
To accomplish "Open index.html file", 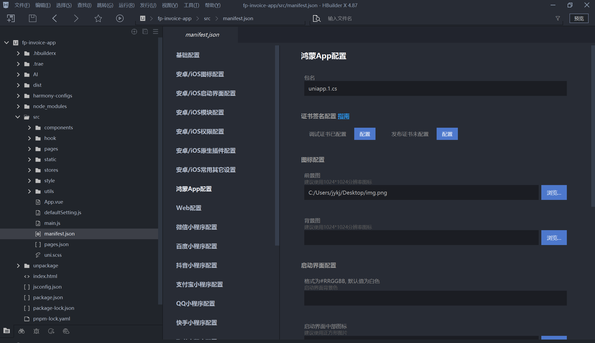I will pyautogui.click(x=45, y=276).
